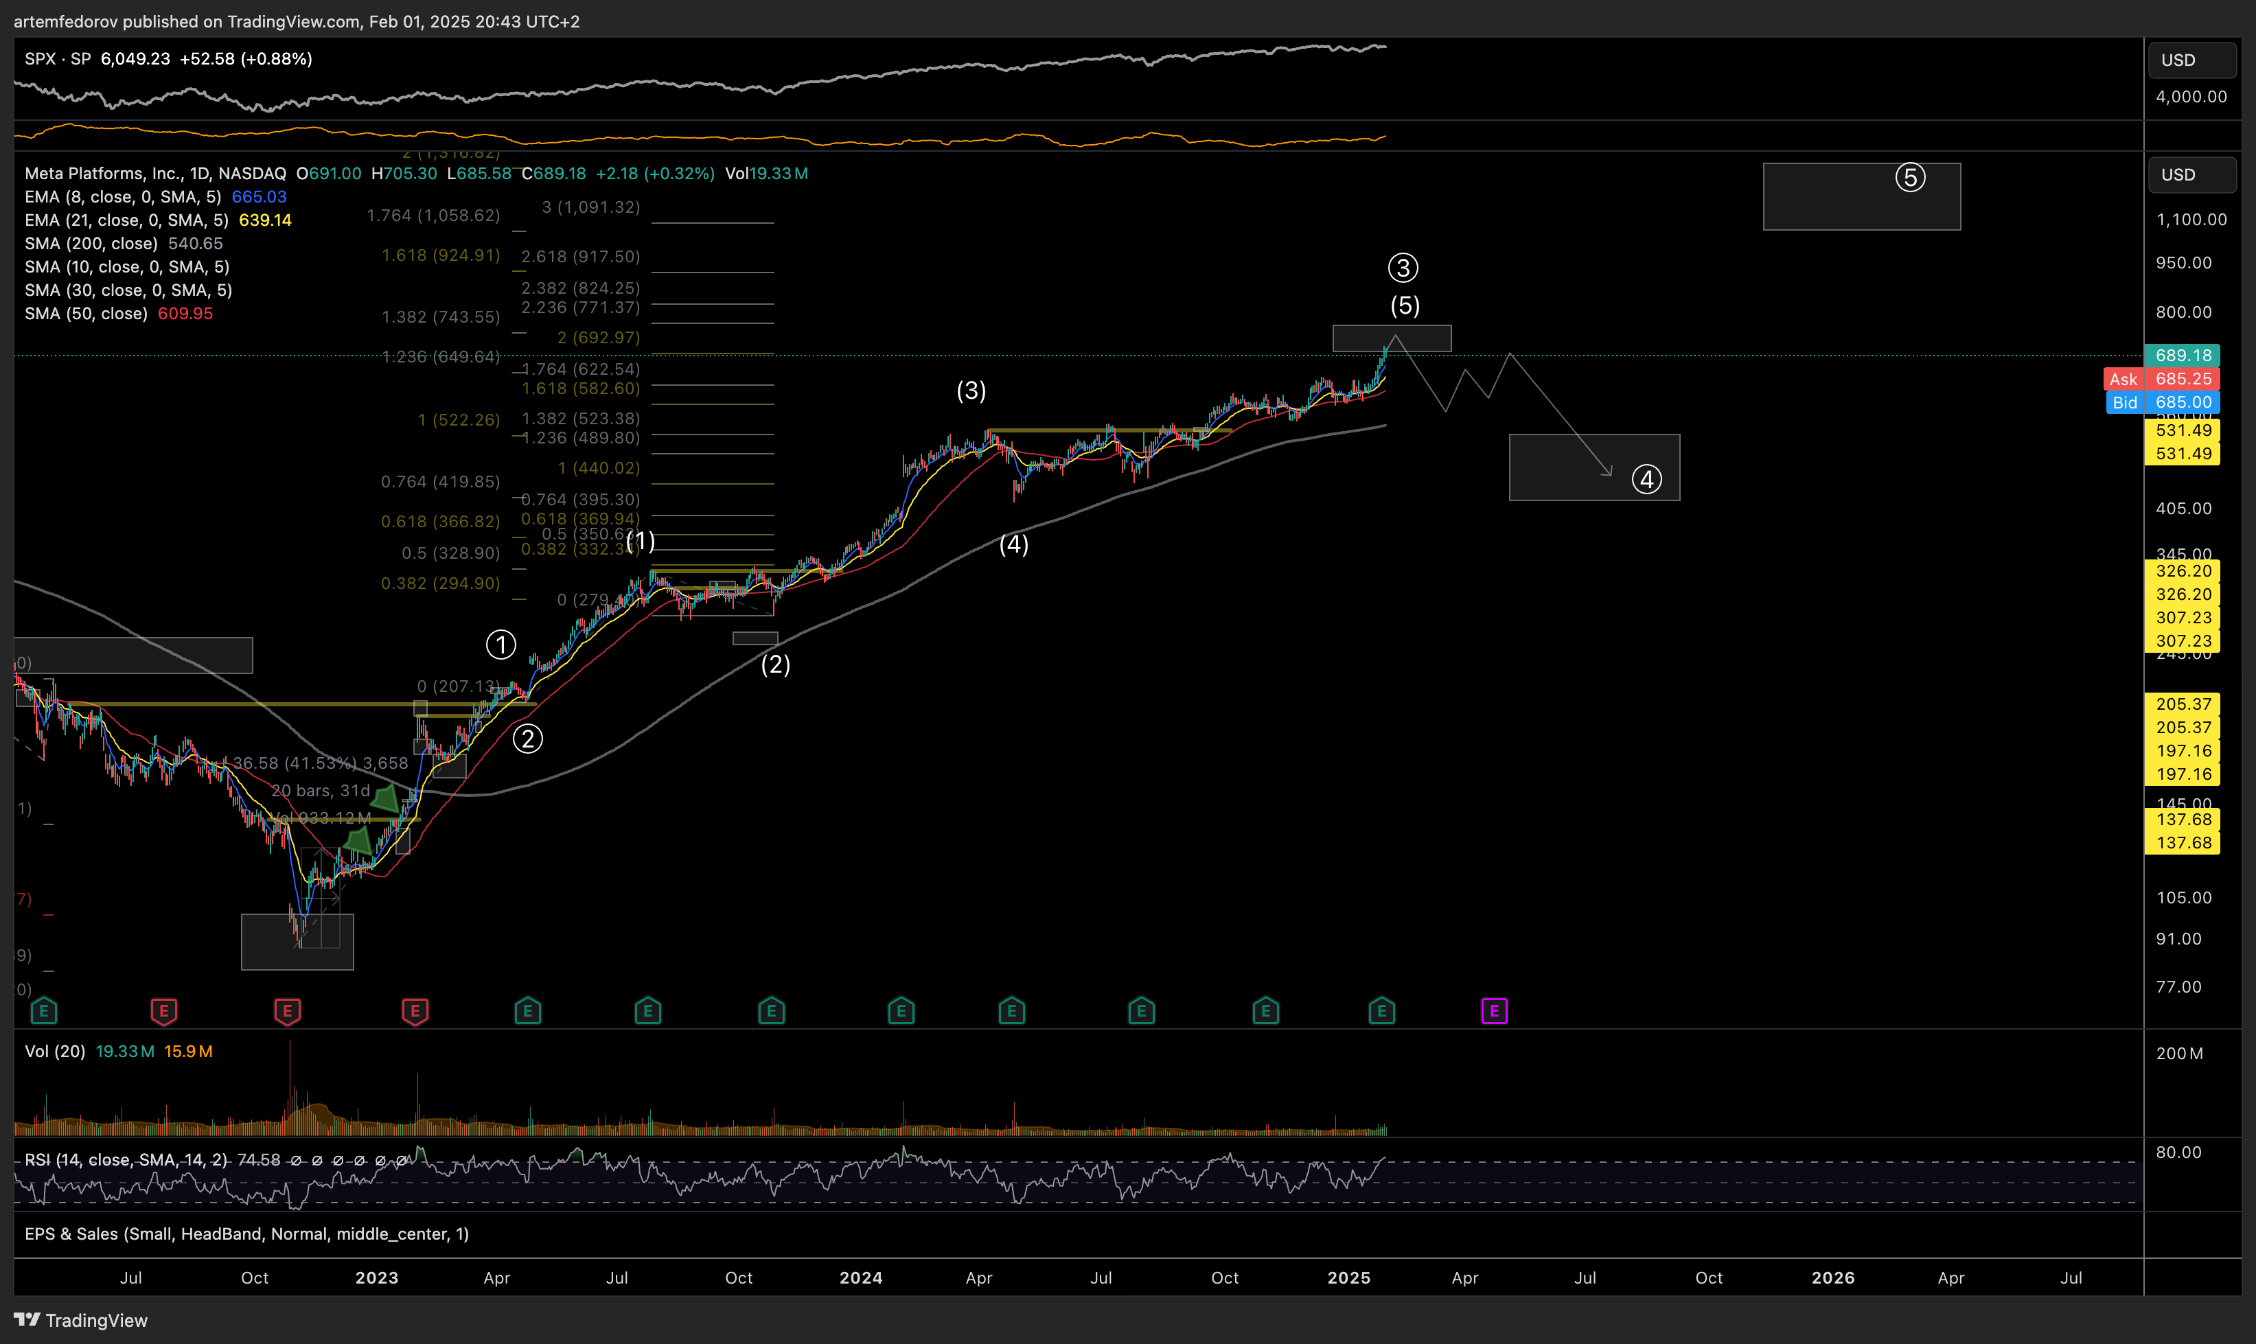This screenshot has height=1344, width=2256.
Task: Select the EPS & Sales indicator legend
Action: pyautogui.click(x=246, y=1234)
